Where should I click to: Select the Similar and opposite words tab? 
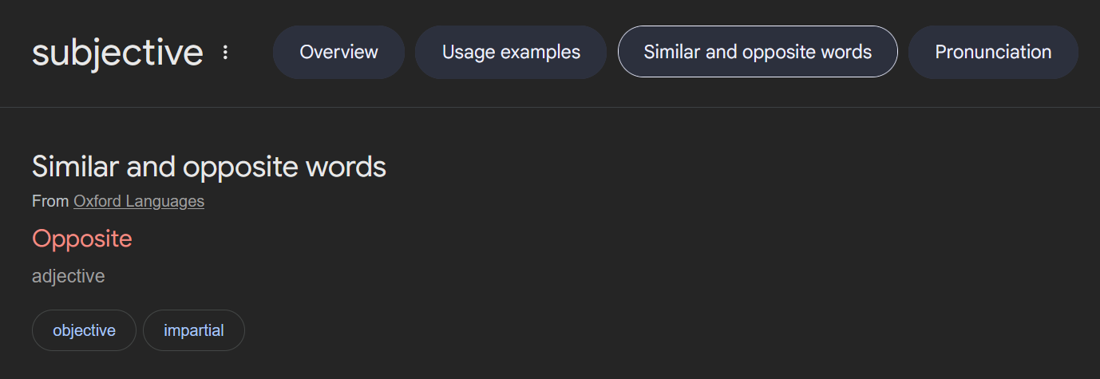[757, 53]
